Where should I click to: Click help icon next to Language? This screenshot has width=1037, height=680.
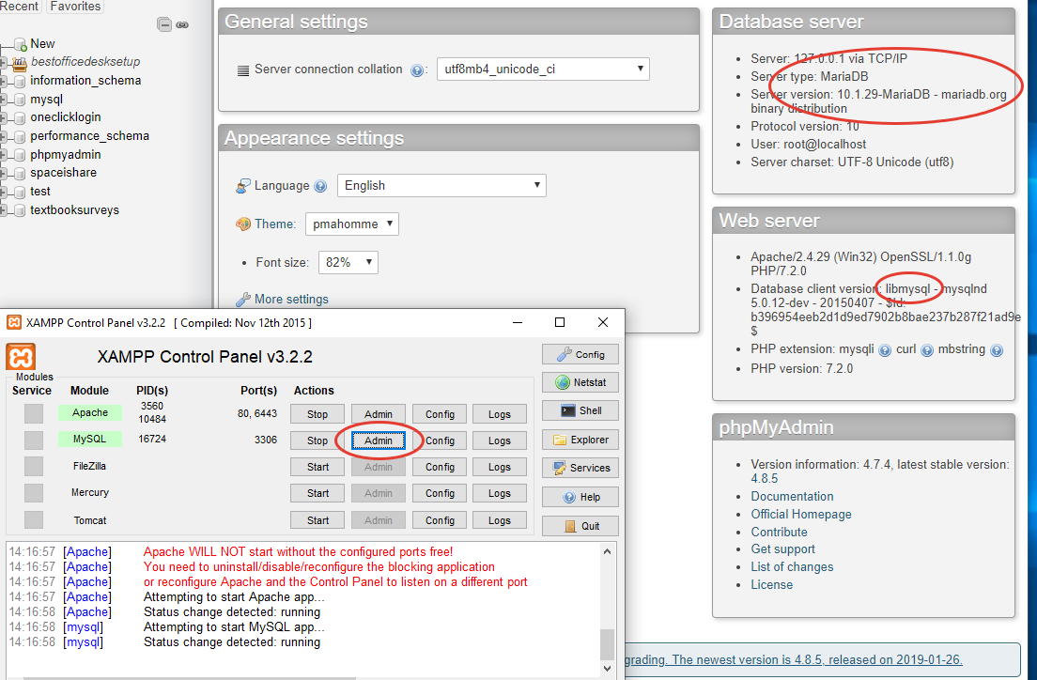point(320,187)
